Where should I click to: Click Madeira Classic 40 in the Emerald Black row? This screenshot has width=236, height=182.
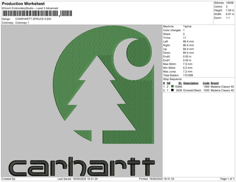[222, 90]
